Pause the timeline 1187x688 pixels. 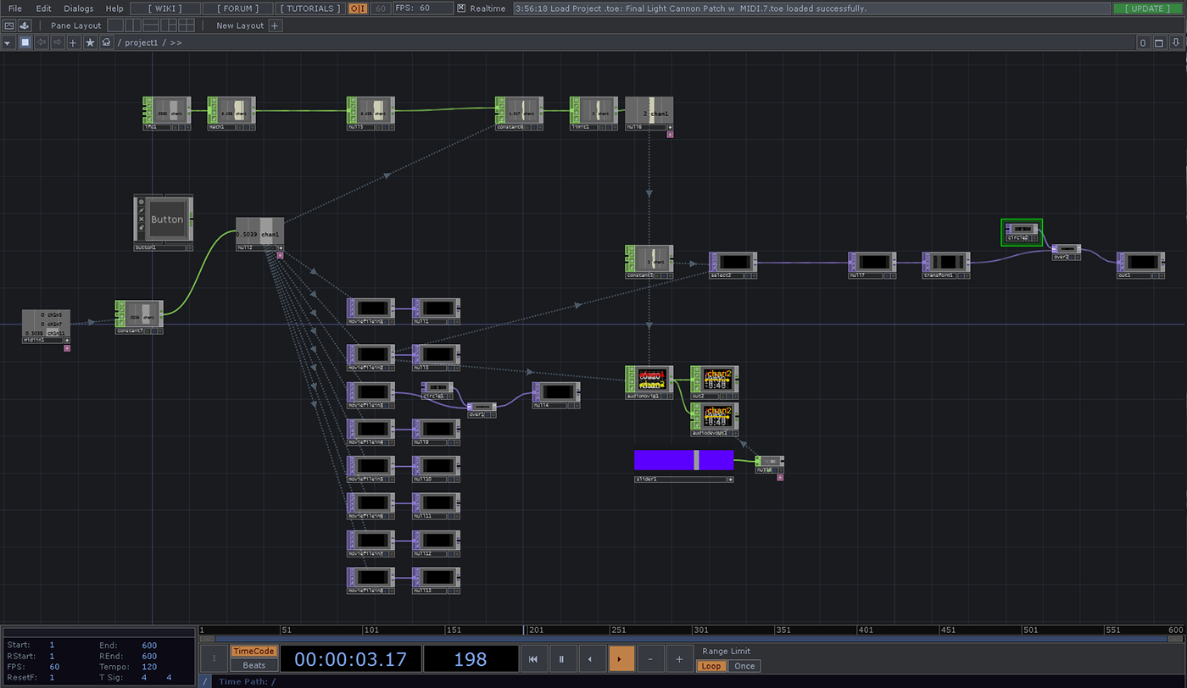pyautogui.click(x=561, y=658)
